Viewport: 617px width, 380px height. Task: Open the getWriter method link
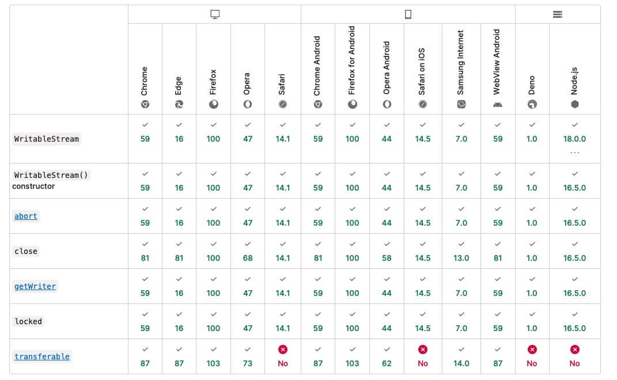(35, 286)
